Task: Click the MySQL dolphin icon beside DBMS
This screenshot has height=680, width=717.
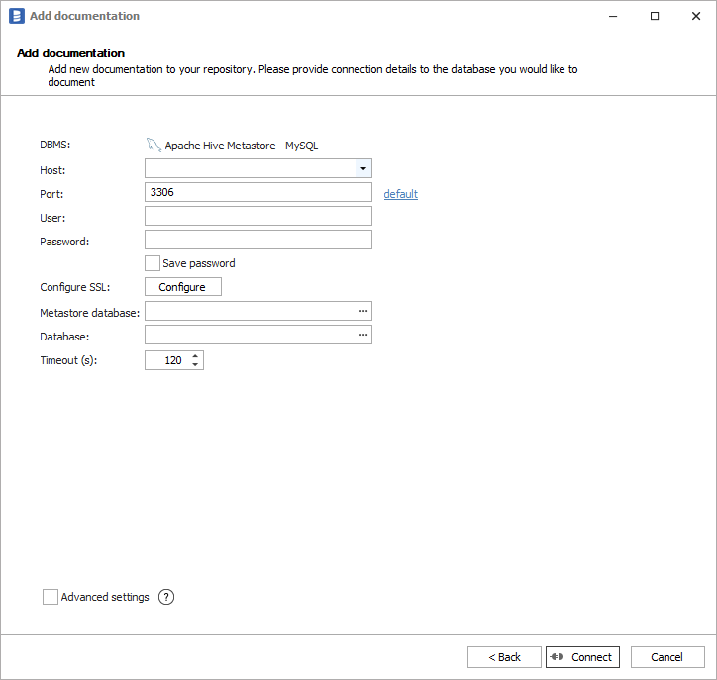Action: [154, 145]
